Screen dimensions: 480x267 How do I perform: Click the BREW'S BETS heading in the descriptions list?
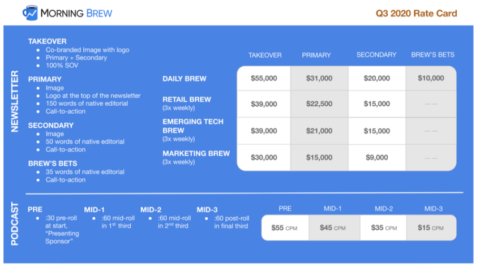pos(53,163)
